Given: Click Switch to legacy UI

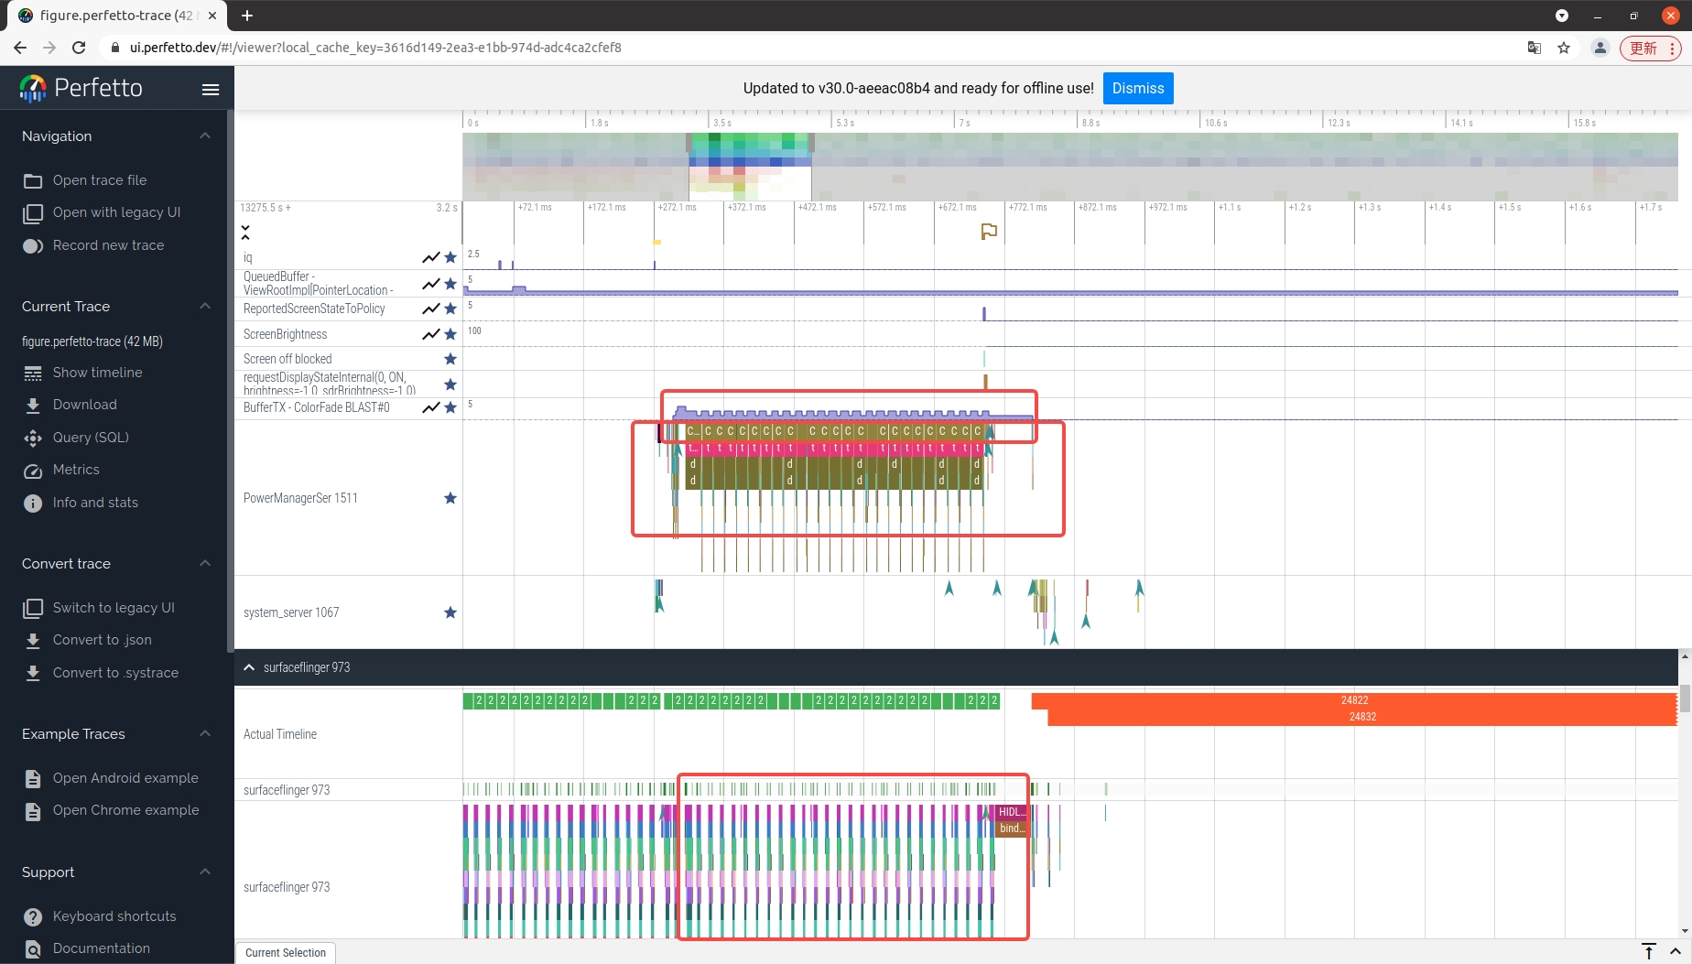Looking at the screenshot, I should pyautogui.click(x=114, y=608).
